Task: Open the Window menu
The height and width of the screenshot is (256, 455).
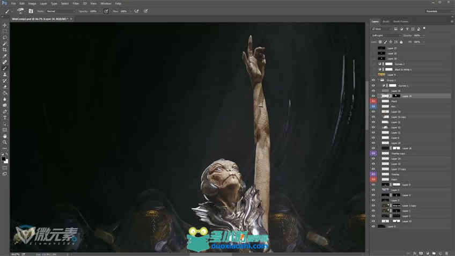Action: pos(106,3)
